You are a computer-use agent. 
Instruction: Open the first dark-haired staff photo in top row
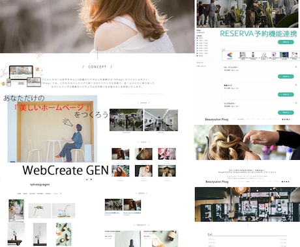121,154
